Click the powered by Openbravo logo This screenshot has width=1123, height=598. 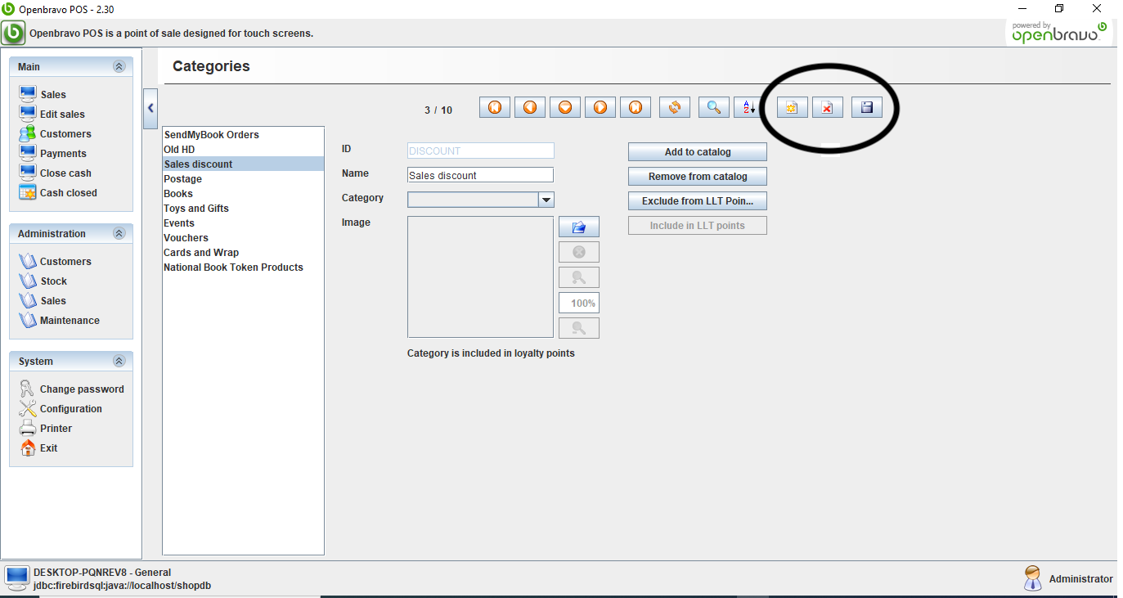click(1058, 33)
